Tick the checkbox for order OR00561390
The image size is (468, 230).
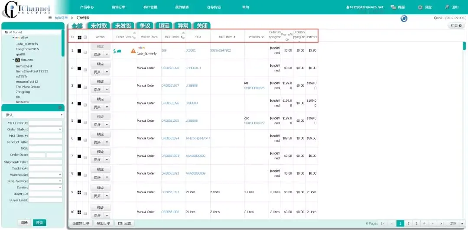pos(85,214)
